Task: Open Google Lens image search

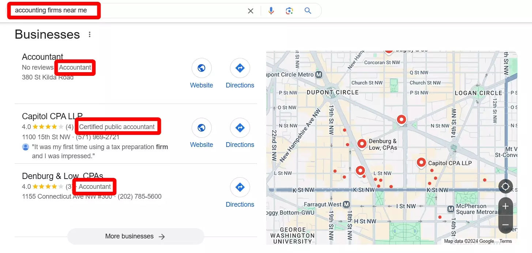Action: [289, 11]
